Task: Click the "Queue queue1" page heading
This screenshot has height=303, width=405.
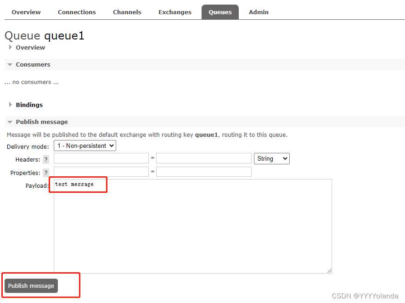Action: 45,36
